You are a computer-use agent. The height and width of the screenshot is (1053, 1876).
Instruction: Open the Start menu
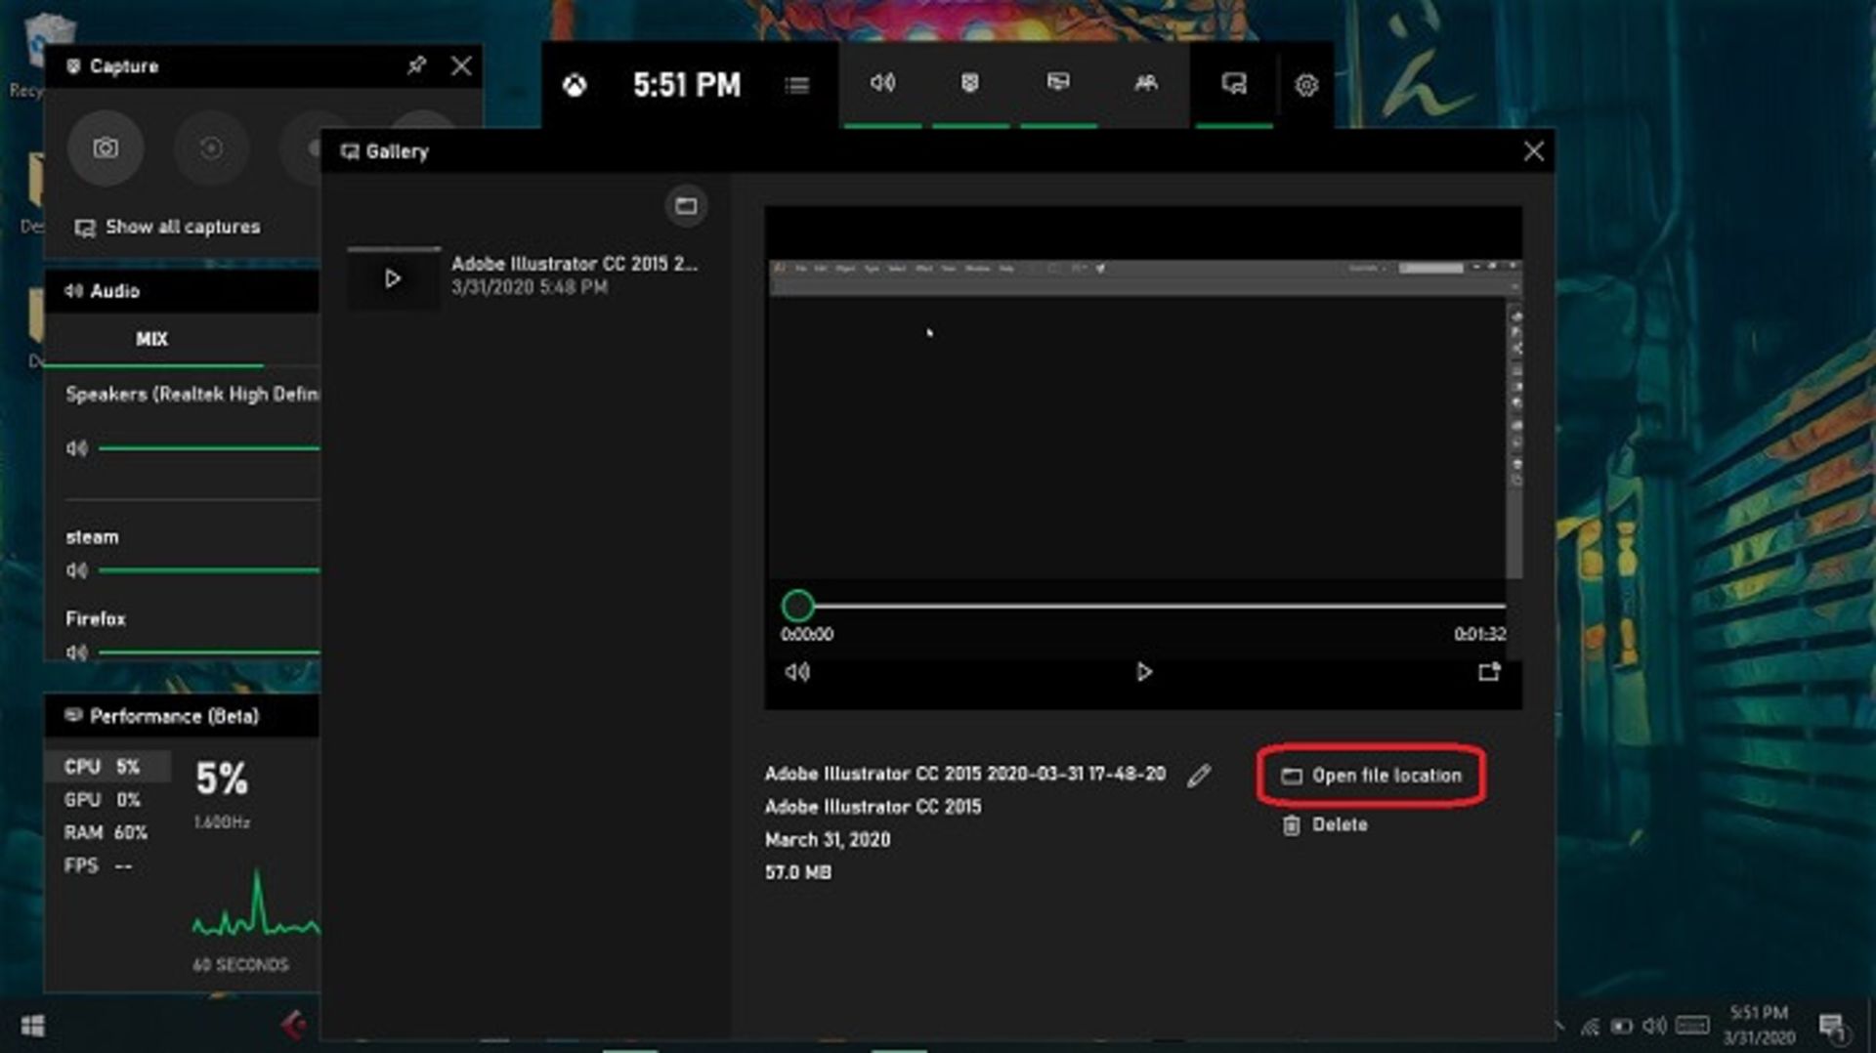(29, 1026)
